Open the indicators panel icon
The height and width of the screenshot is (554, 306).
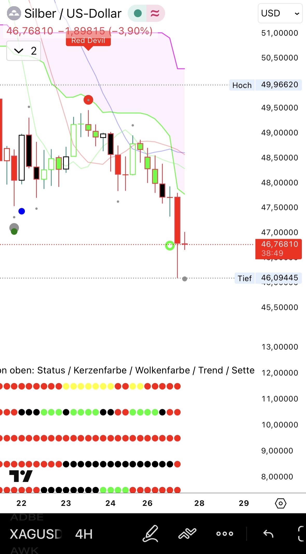click(x=187, y=534)
